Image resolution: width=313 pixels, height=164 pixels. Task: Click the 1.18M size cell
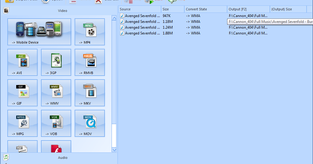pos(168,22)
